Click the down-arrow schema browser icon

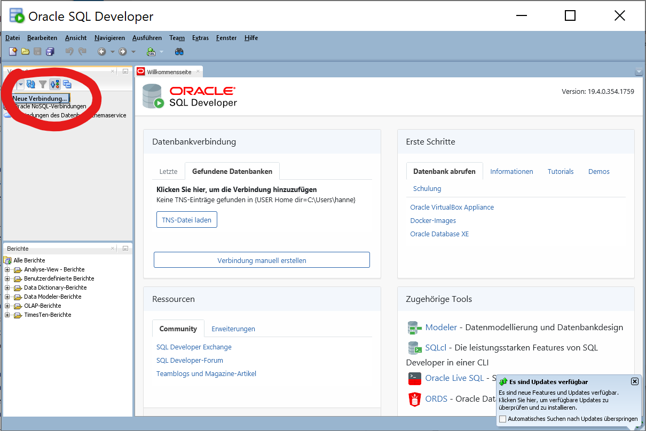[55, 84]
